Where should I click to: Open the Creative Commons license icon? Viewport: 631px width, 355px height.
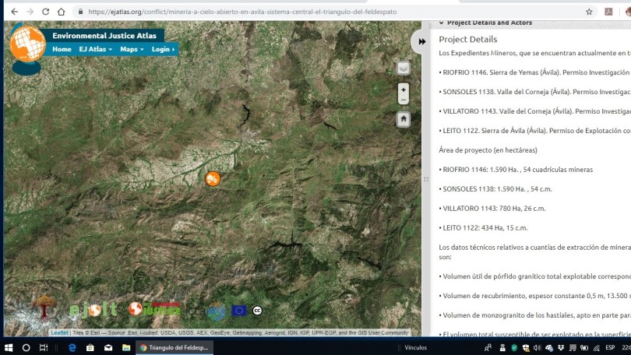coord(257,311)
